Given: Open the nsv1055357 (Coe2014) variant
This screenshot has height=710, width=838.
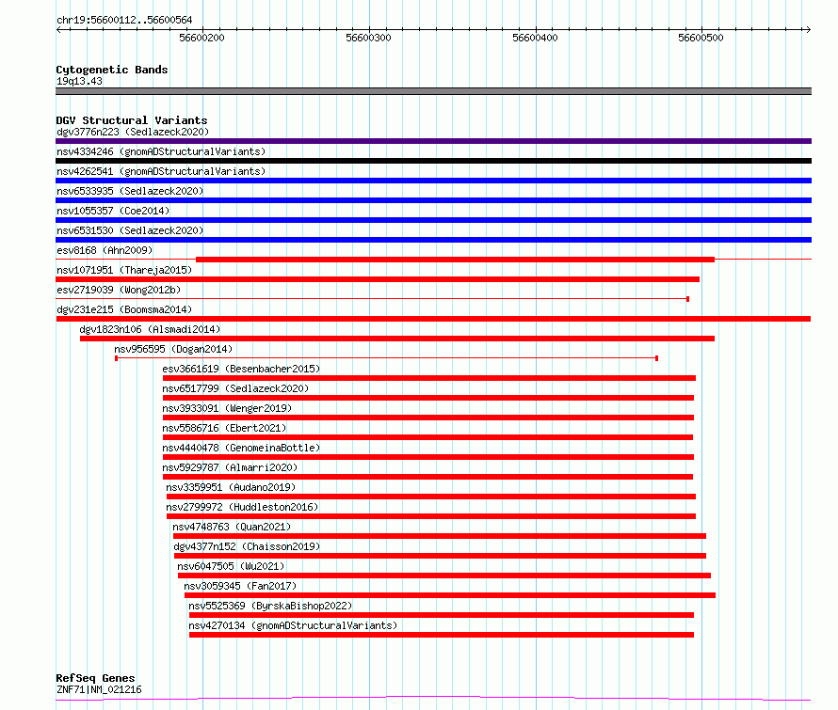Looking at the screenshot, I should [113, 211].
